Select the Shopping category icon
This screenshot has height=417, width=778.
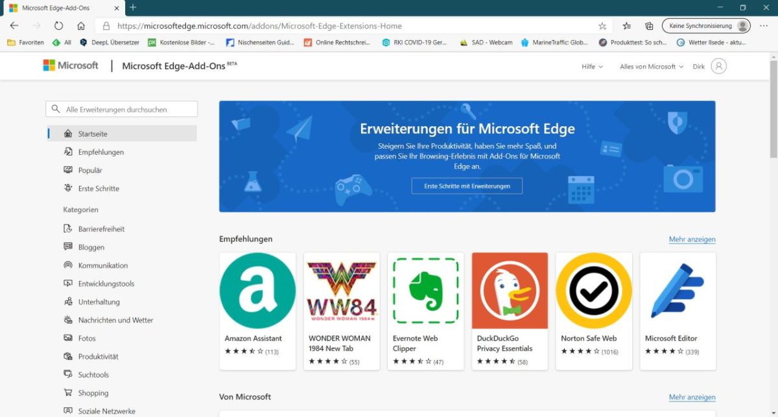pyautogui.click(x=69, y=392)
